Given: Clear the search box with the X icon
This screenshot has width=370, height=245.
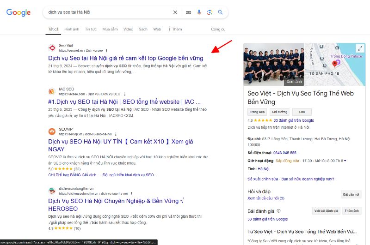Looking at the screenshot, I should click(x=175, y=12).
